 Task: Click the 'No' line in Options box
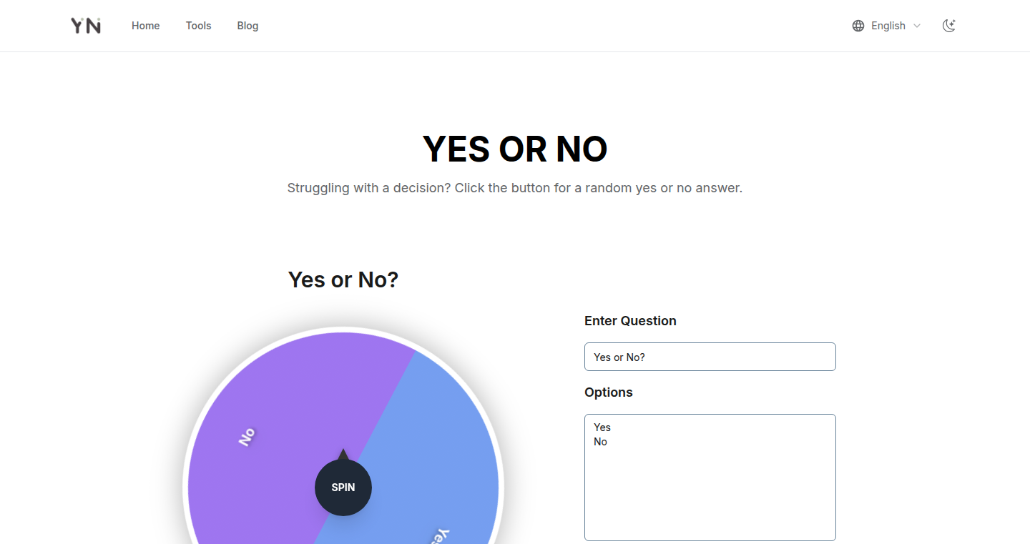pos(601,442)
